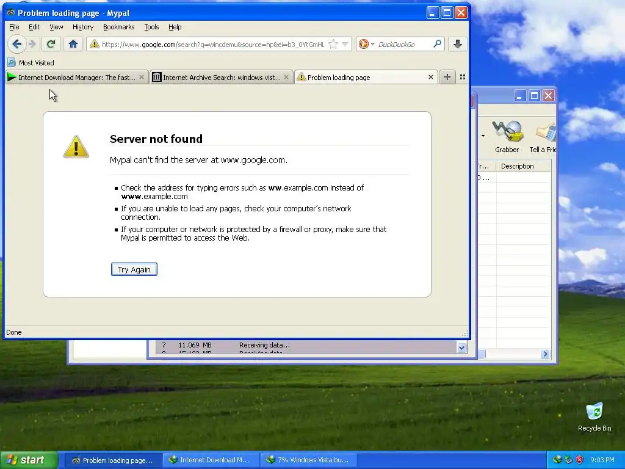625x469 pixels.
Task: Go back with the Back arrow button
Action: click(16, 44)
